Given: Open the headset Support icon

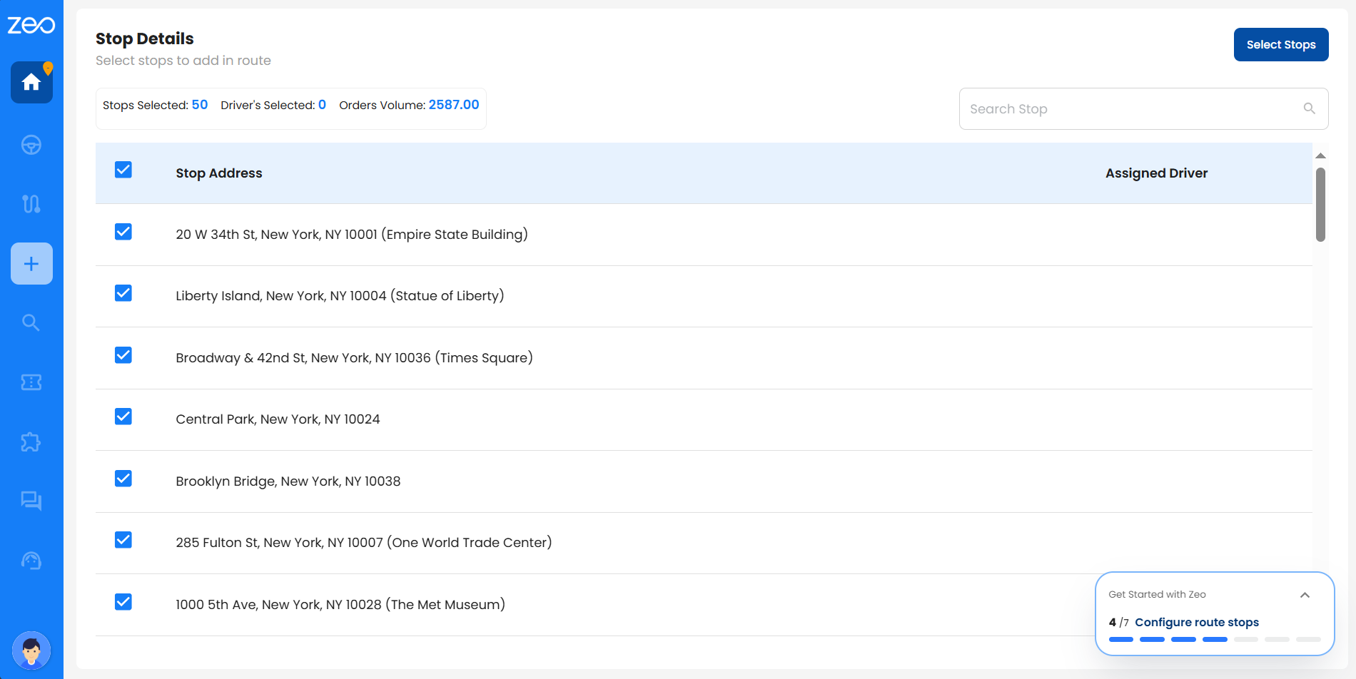Looking at the screenshot, I should point(31,561).
